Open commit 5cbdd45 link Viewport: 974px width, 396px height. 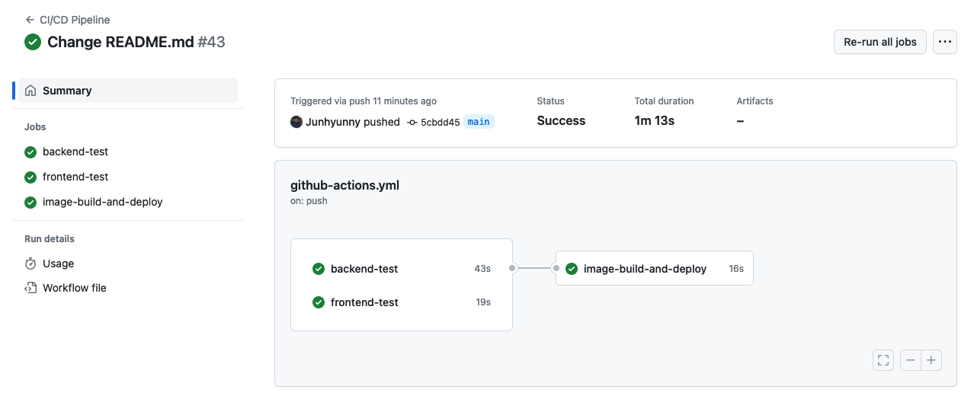click(x=440, y=122)
